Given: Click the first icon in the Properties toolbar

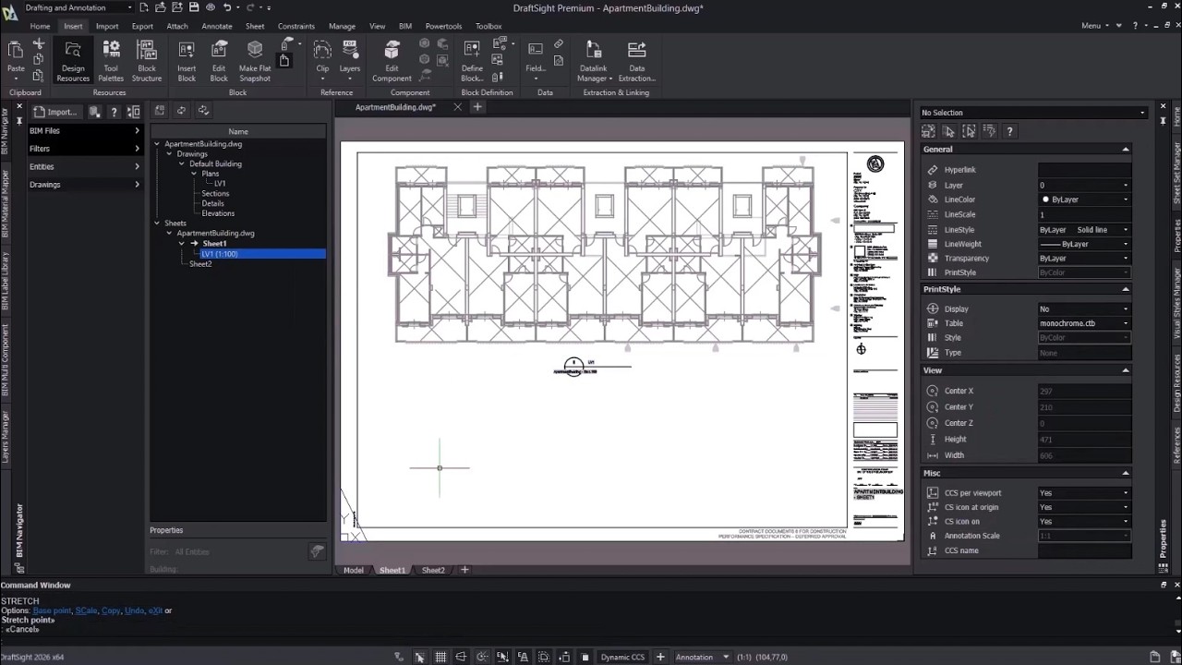Looking at the screenshot, I should pyautogui.click(x=928, y=131).
